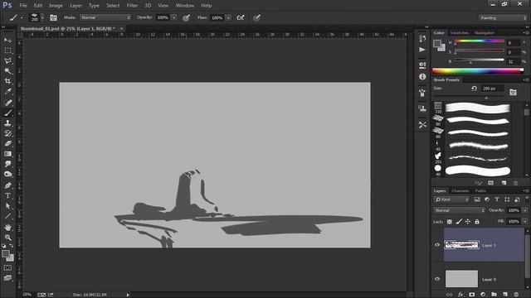Screen dimensions: 531x298
Task: Open the Window menu
Action: [x=184, y=6]
